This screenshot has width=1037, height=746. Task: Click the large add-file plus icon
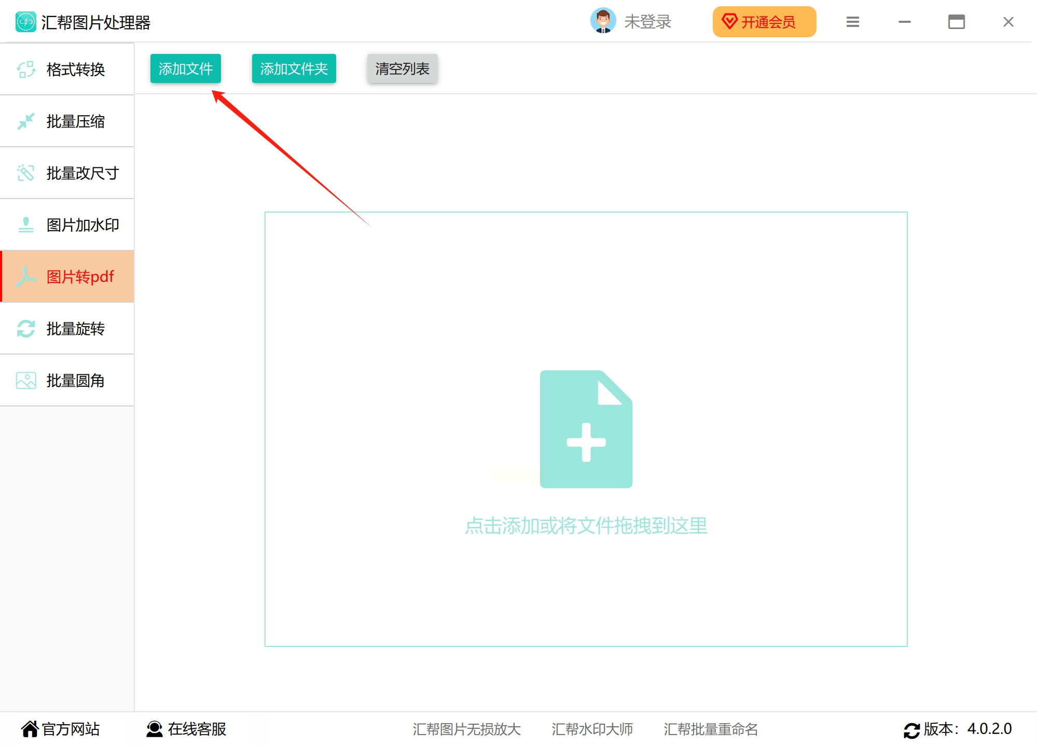coord(586,429)
